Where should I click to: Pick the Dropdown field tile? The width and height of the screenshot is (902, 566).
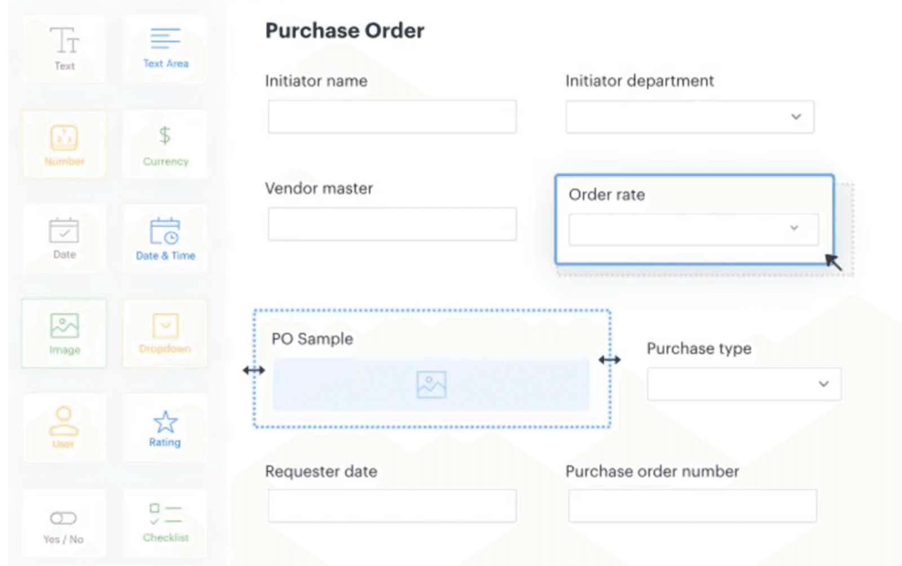tap(165, 333)
